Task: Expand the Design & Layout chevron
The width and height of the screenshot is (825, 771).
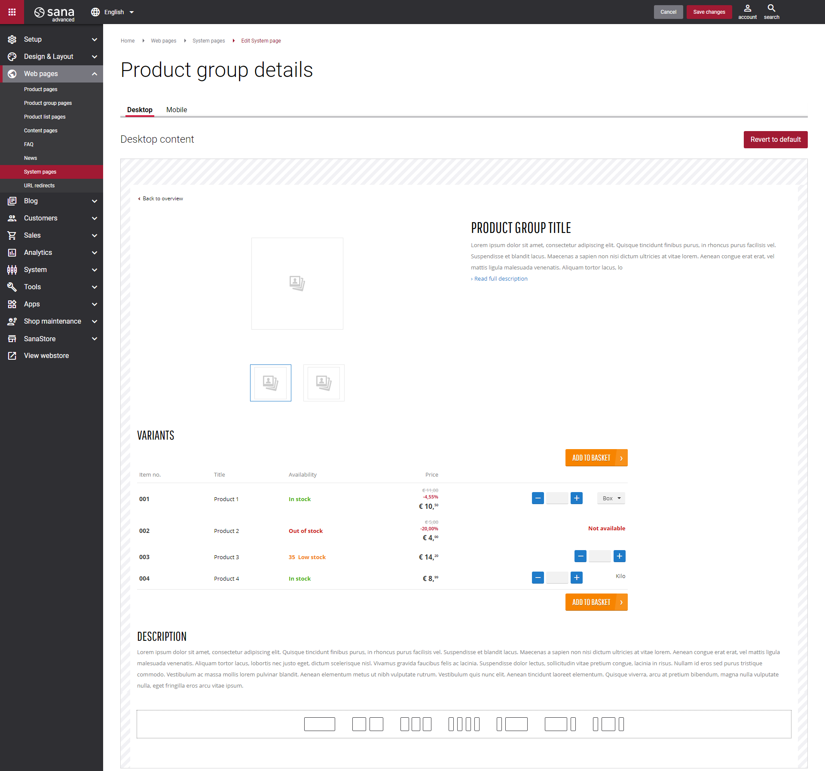Action: pyautogui.click(x=95, y=57)
